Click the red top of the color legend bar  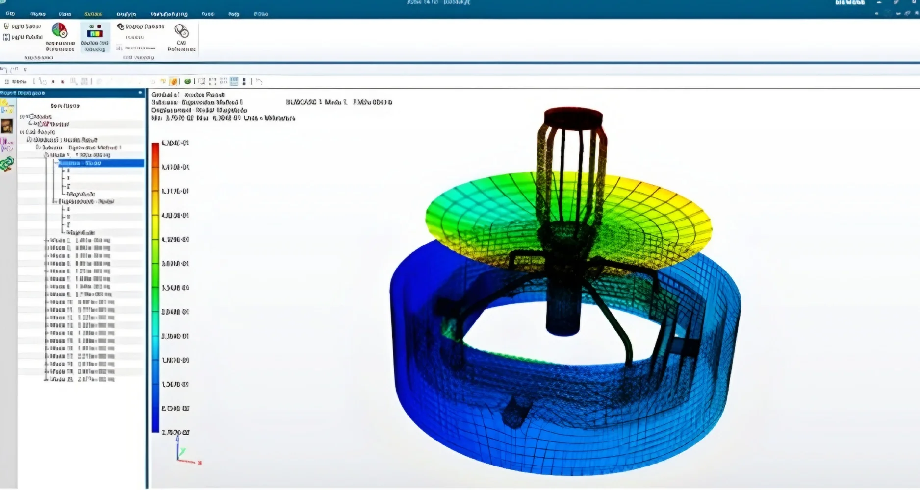[155, 147]
